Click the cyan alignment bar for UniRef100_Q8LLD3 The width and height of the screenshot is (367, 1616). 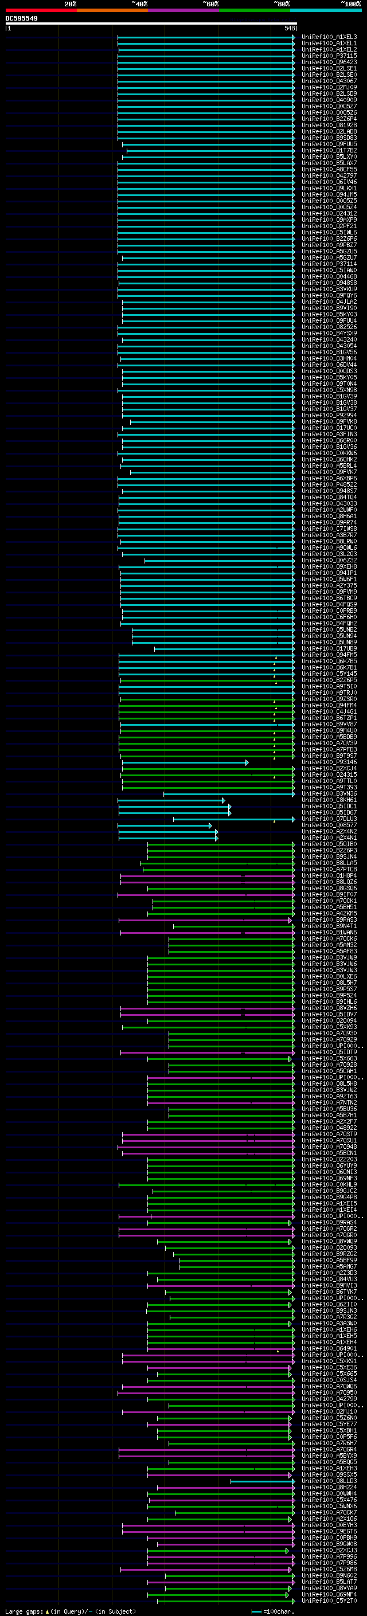point(263,1481)
